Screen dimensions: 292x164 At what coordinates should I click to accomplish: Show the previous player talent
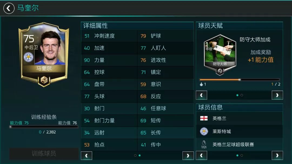(201, 95)
